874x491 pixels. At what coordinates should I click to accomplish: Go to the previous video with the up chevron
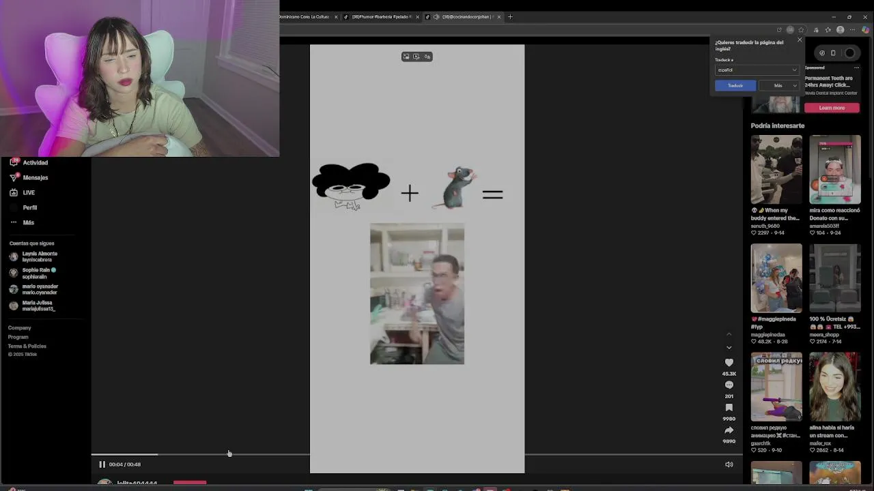(729, 334)
